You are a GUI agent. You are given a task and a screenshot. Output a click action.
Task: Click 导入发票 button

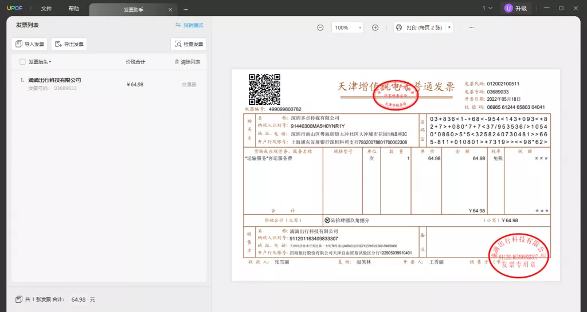click(x=30, y=44)
